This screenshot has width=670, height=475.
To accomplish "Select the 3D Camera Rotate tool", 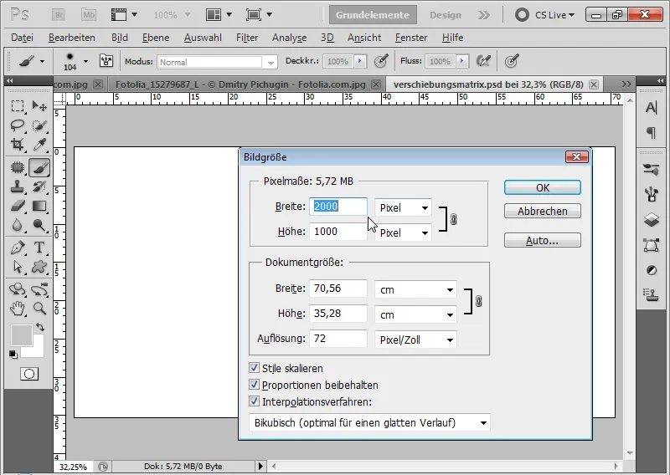I will (x=39, y=289).
